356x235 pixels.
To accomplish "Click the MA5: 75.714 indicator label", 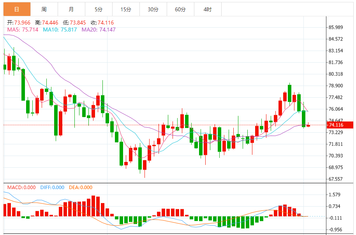I will [23, 30].
